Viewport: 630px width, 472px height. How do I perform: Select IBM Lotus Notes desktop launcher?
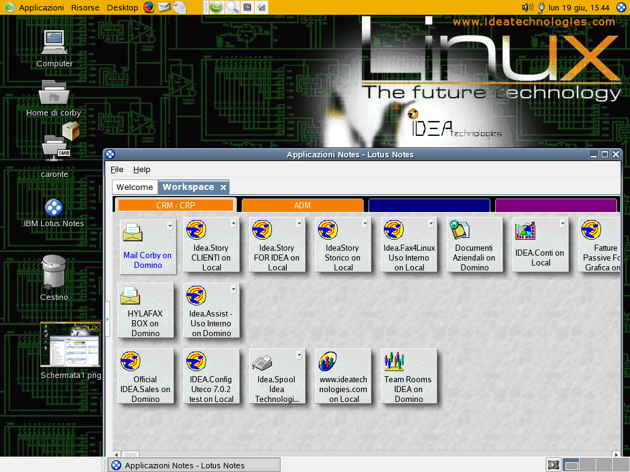pos(54,213)
